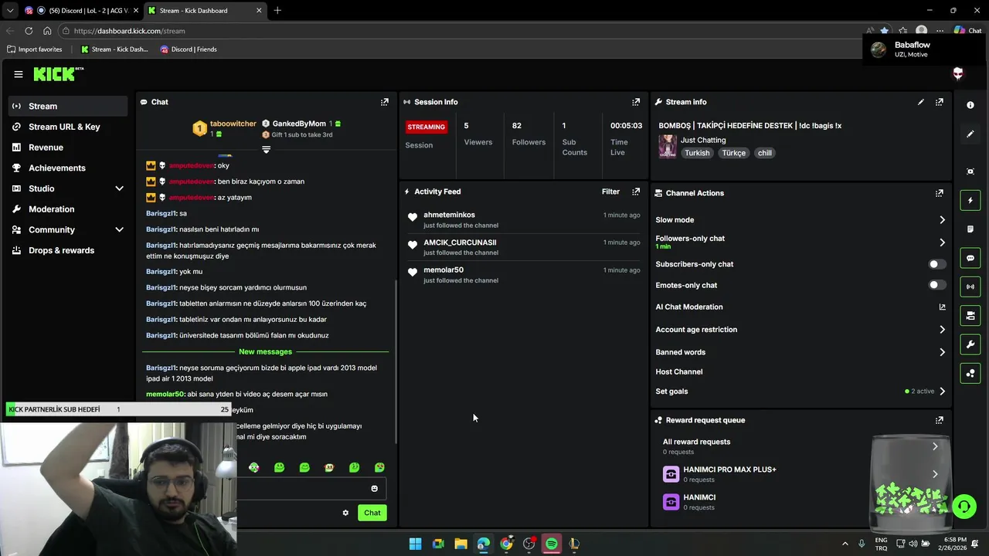Open Import favorites bookmark
Screen dimensions: 989x556
[34, 49]
